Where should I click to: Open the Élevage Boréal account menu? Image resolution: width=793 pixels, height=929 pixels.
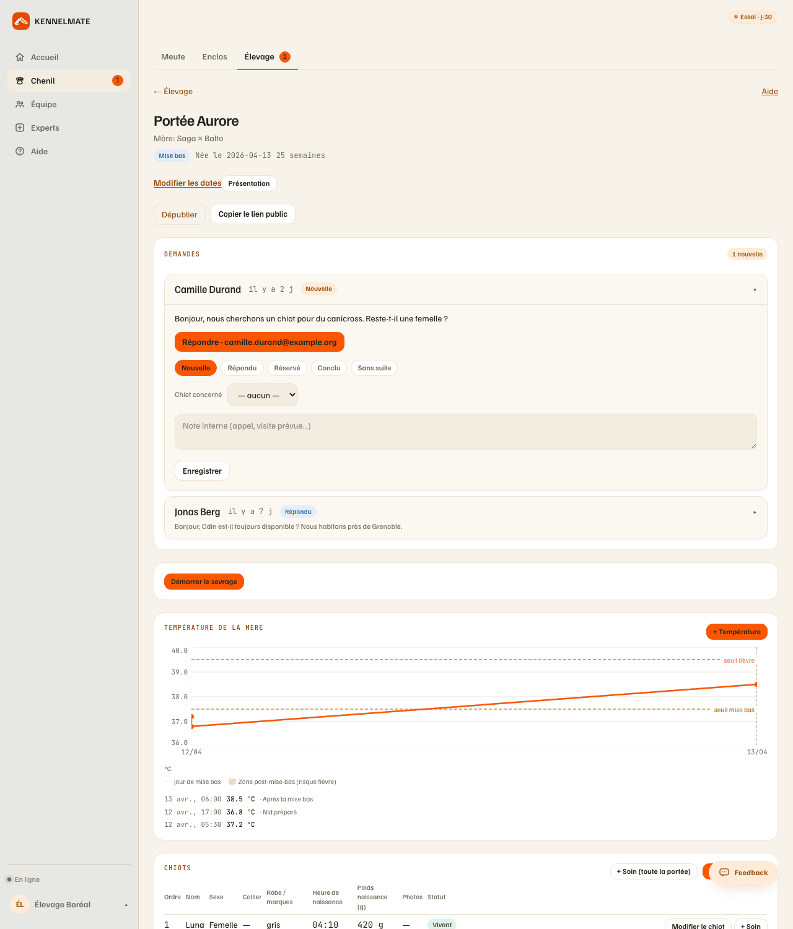(69, 904)
